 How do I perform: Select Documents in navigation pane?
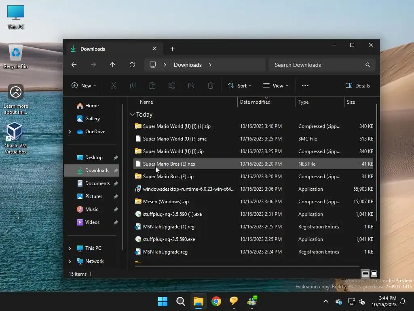coord(92,183)
